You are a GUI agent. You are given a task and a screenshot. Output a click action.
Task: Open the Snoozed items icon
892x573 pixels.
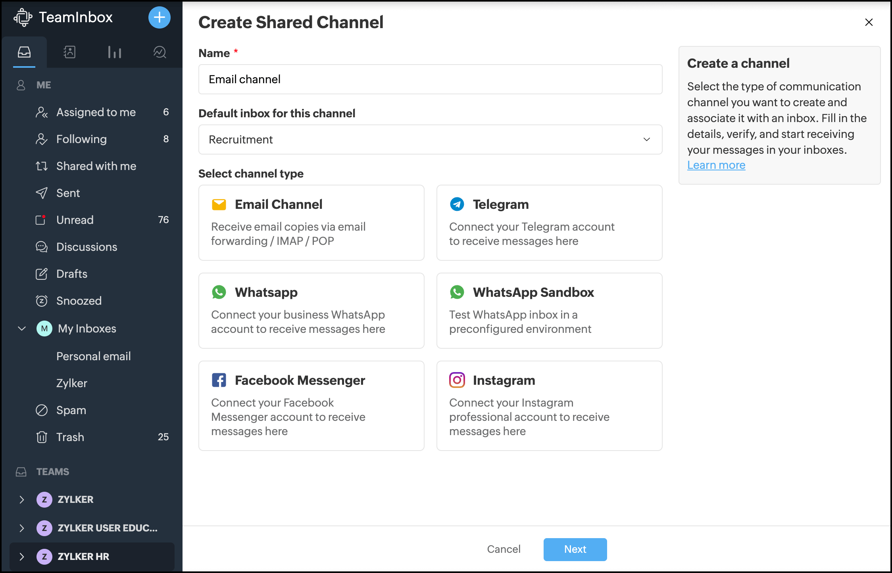(x=42, y=301)
